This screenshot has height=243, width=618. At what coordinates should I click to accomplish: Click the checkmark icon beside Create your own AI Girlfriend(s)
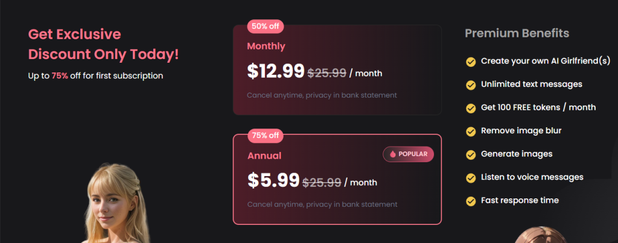(470, 62)
